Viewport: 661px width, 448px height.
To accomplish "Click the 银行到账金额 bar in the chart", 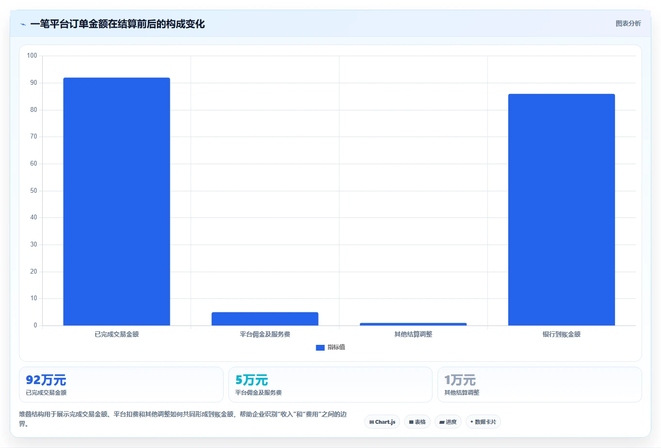I will pyautogui.click(x=562, y=210).
